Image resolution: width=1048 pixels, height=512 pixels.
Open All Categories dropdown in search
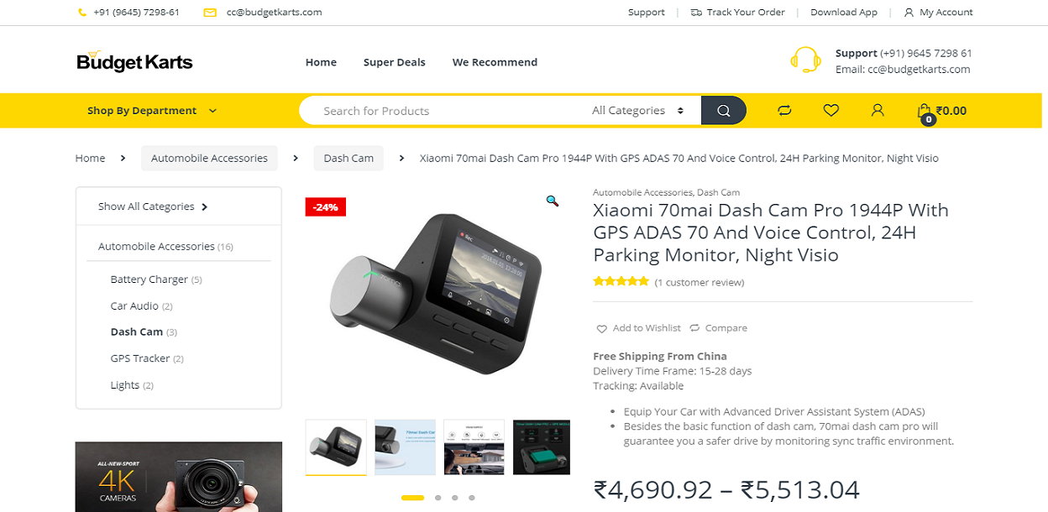[x=637, y=111]
